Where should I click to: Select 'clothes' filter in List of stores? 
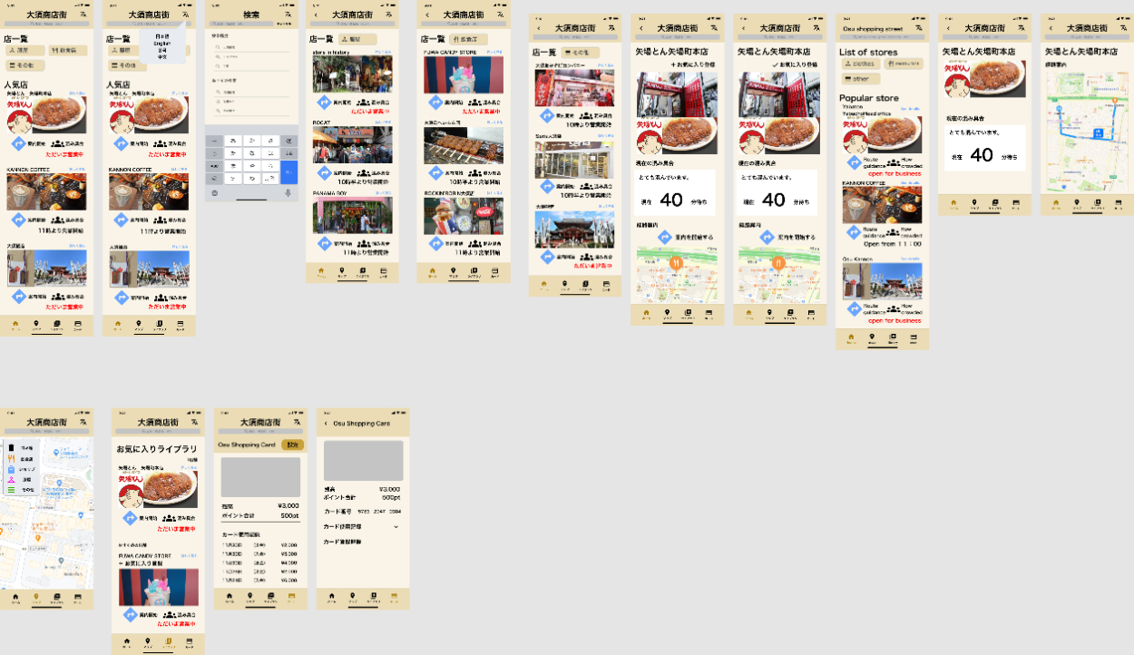pyautogui.click(x=859, y=64)
